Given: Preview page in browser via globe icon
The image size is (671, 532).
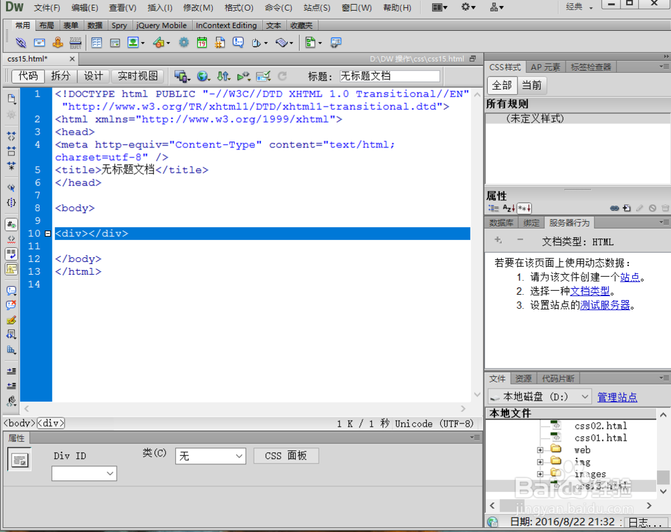Looking at the screenshot, I should (x=201, y=76).
